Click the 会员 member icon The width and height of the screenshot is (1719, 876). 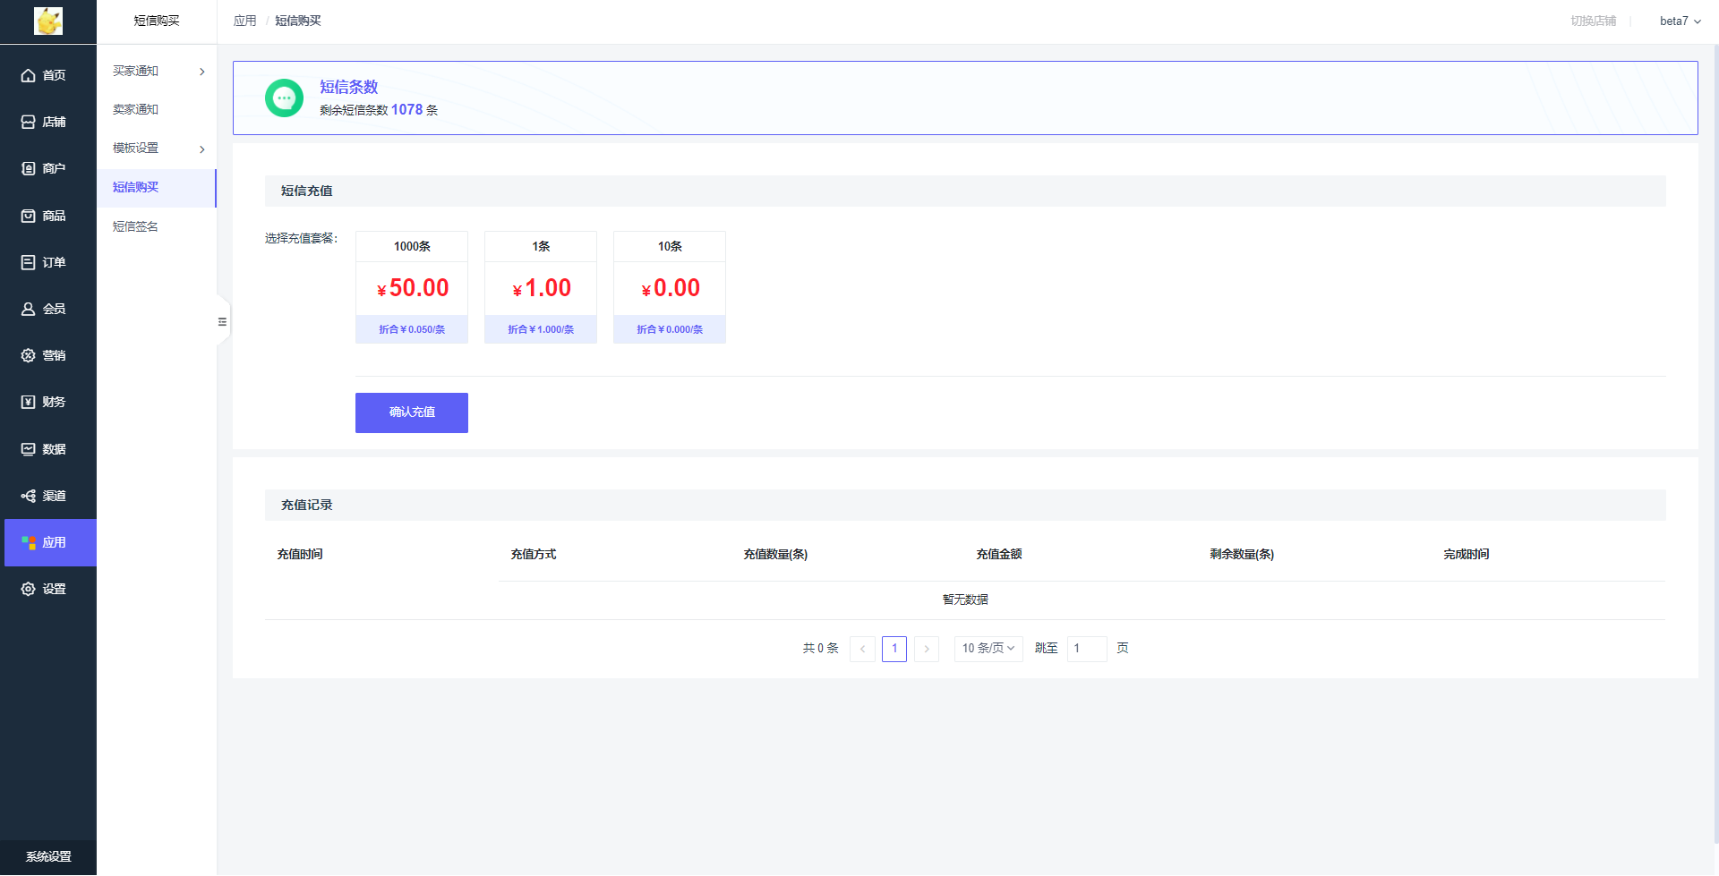pos(28,309)
